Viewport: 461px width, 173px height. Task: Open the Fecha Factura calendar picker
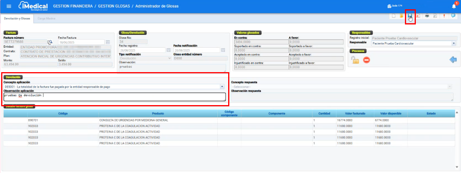pos(108,42)
